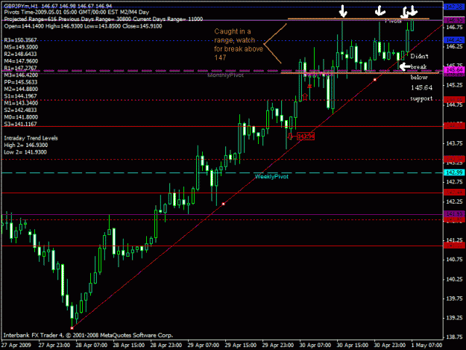Viewport: 466px width, 350px height.
Task: Click the MonthlyPivot line label
Action: (226, 75)
